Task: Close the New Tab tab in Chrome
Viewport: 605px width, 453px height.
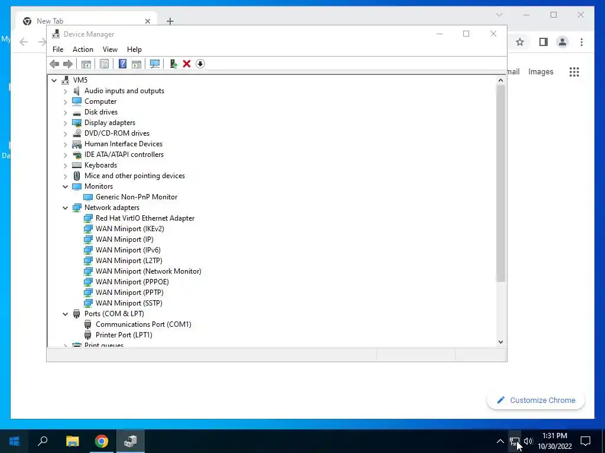Action: (x=147, y=21)
